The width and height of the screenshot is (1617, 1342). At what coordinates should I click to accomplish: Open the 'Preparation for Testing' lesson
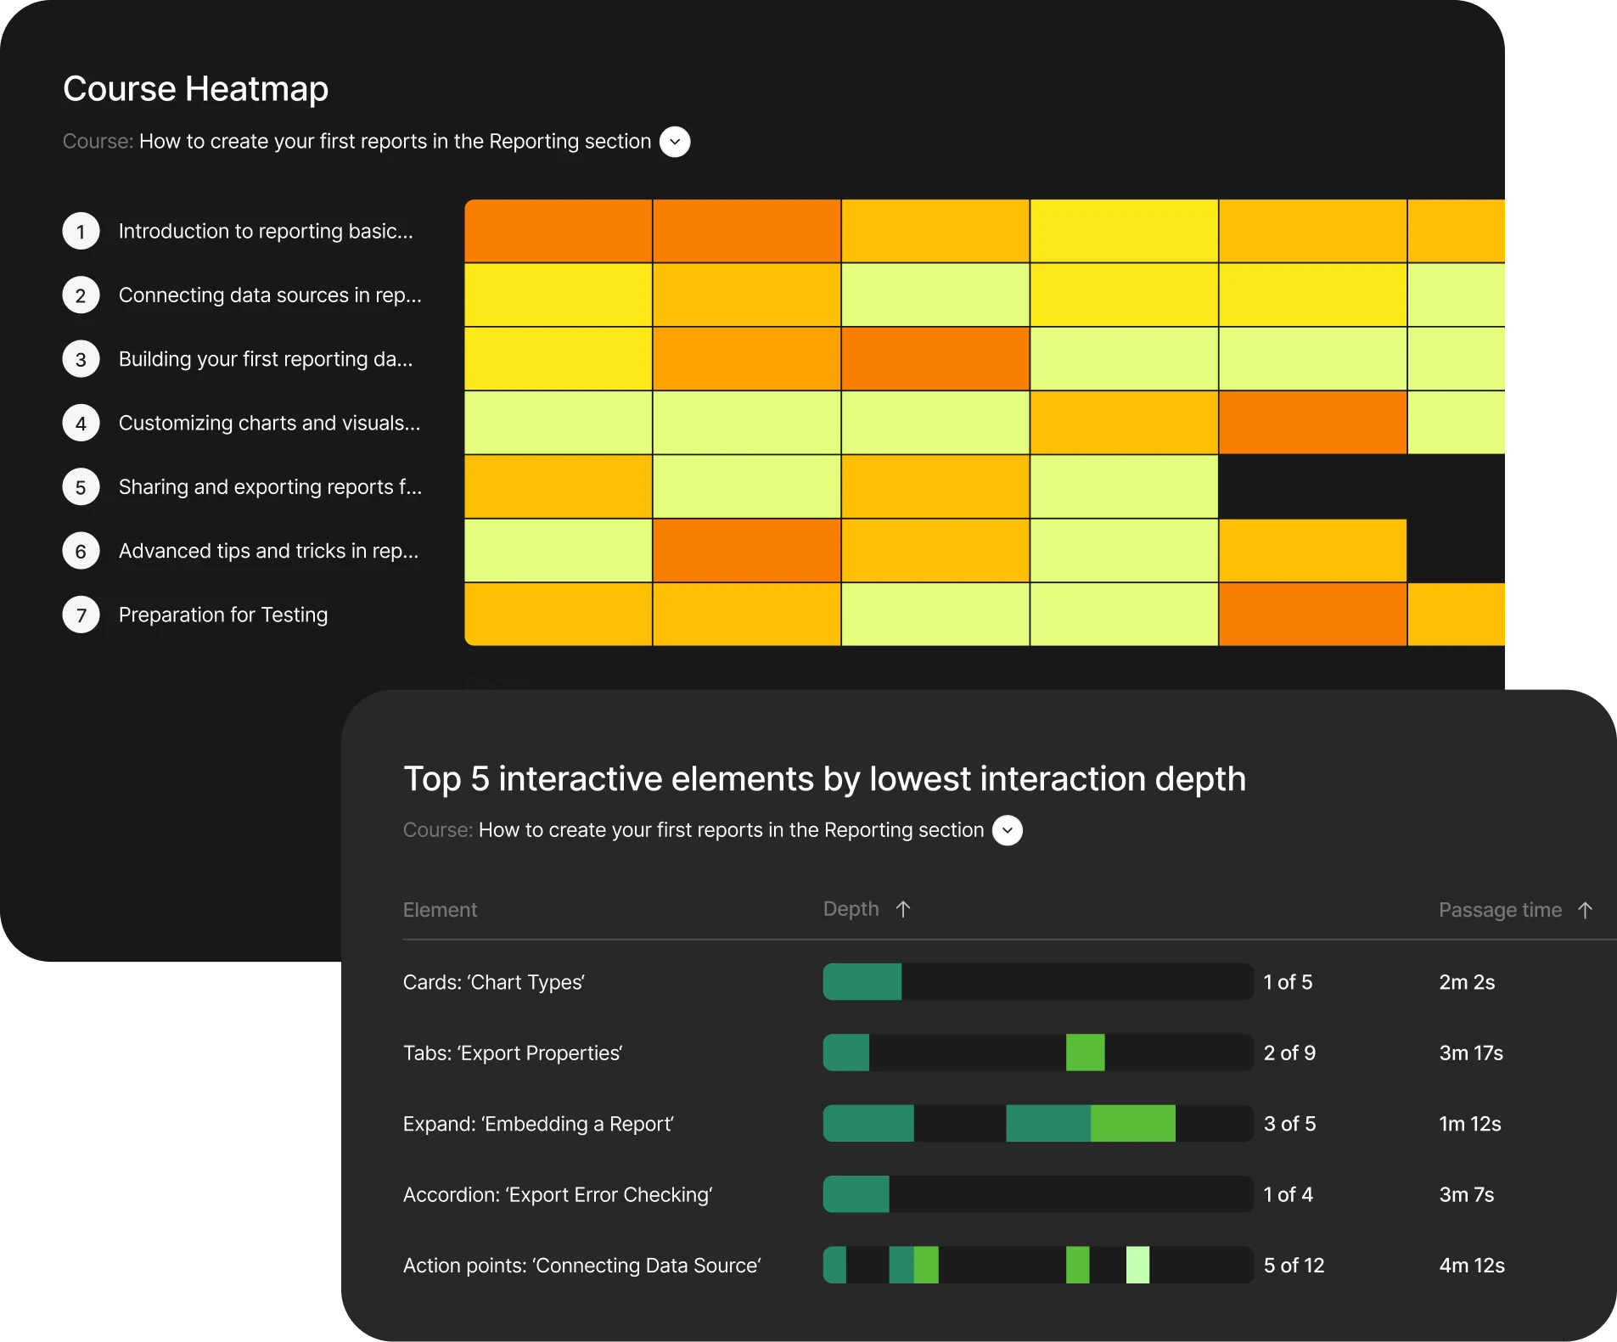[x=222, y=615]
